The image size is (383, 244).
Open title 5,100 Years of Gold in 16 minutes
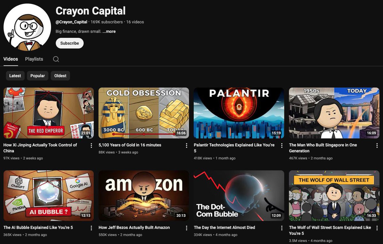(130, 145)
